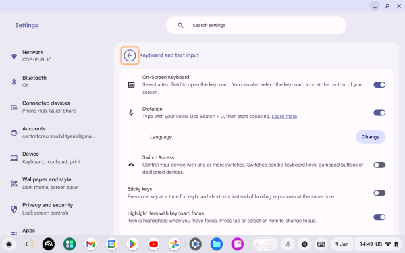
Task: Focus the Search settings field
Action: (x=256, y=26)
